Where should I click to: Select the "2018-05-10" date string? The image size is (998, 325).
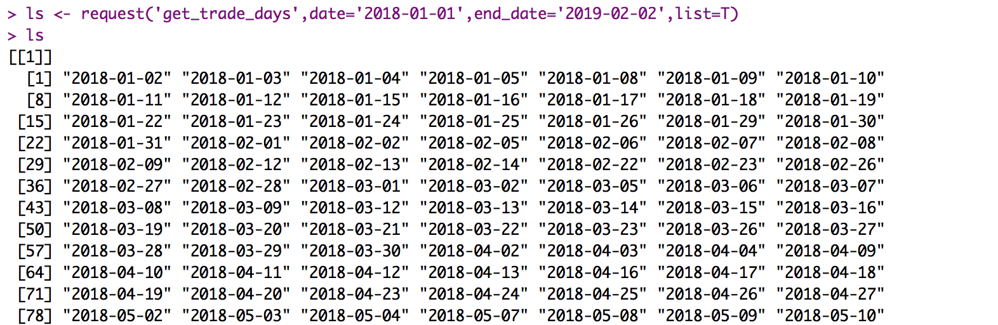pyautogui.click(x=830, y=315)
